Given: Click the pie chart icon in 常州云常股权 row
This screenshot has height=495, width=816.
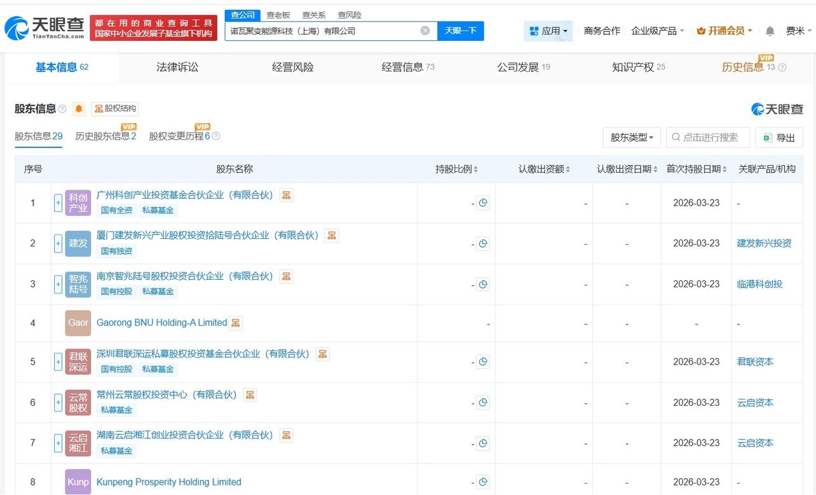Looking at the screenshot, I should click(483, 403).
